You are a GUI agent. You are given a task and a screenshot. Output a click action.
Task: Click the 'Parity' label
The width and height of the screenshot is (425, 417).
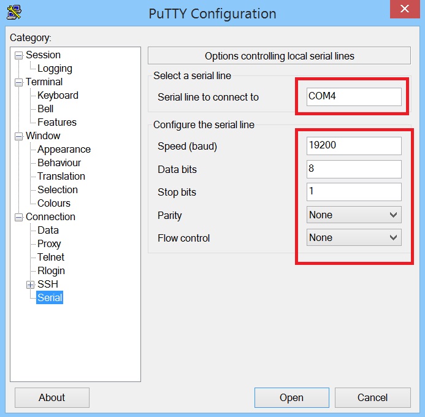pos(170,216)
